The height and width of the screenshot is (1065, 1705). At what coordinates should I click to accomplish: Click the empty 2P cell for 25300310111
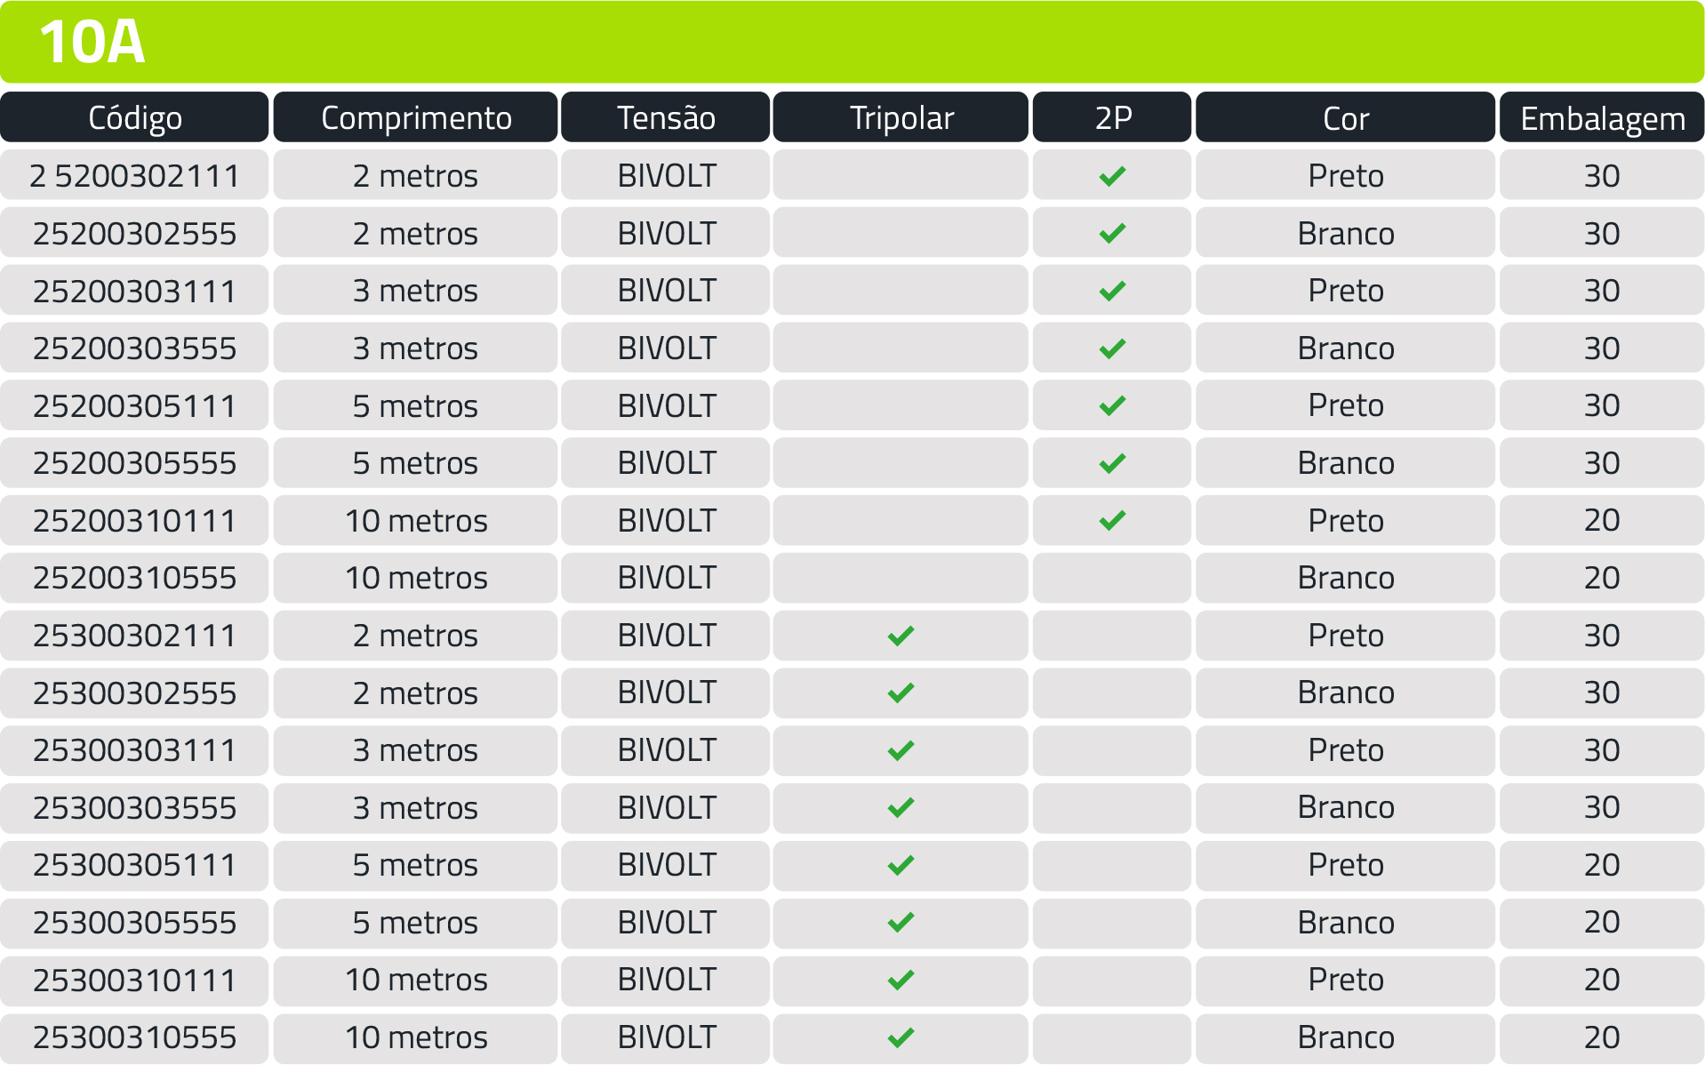click(x=1112, y=980)
